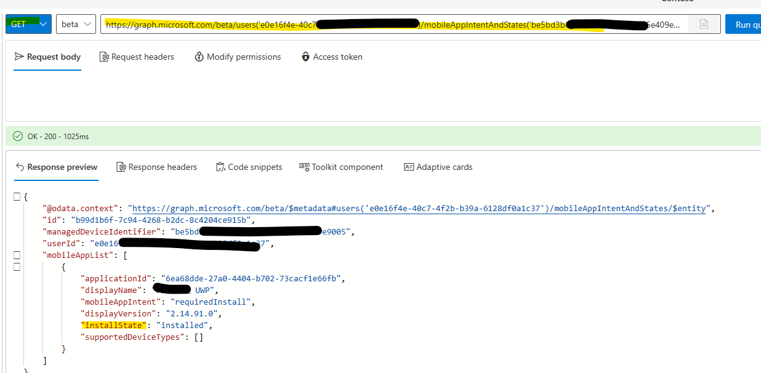Click the Response preview undo arrow icon

tap(20, 167)
